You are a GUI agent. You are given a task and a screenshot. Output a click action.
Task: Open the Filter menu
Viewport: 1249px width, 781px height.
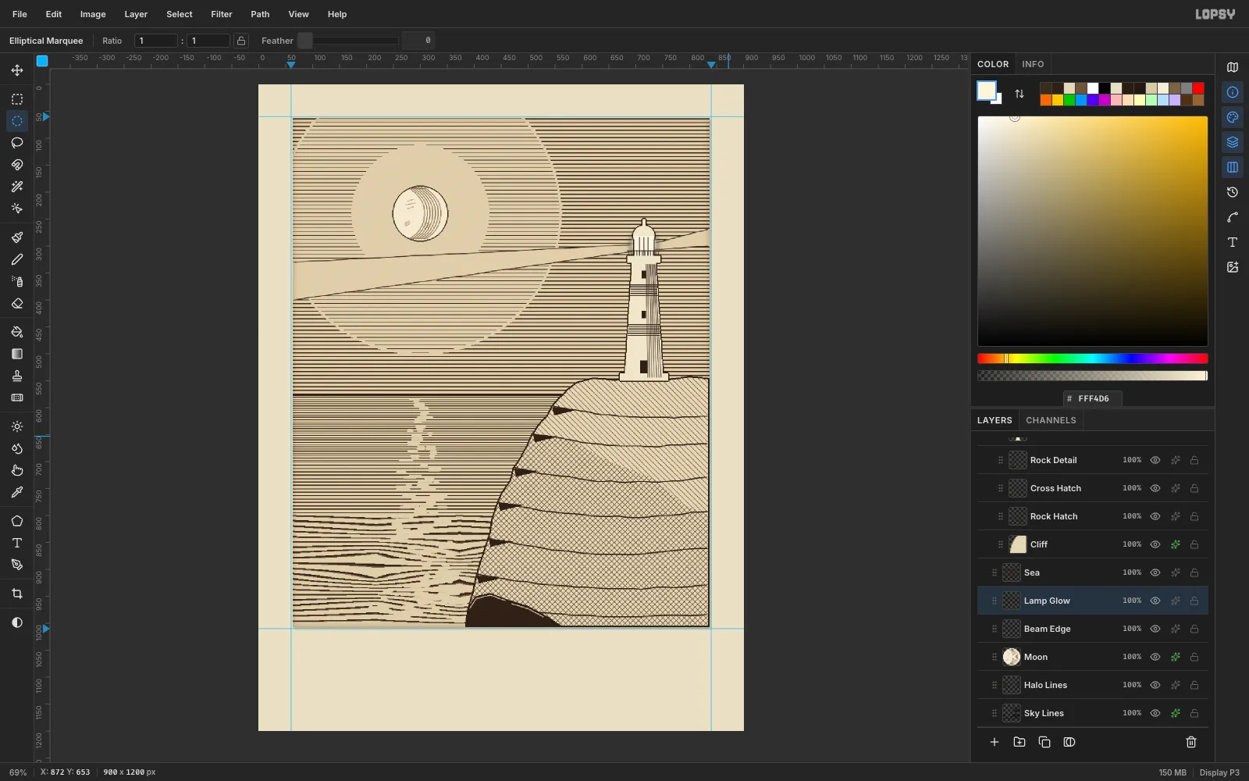222,14
